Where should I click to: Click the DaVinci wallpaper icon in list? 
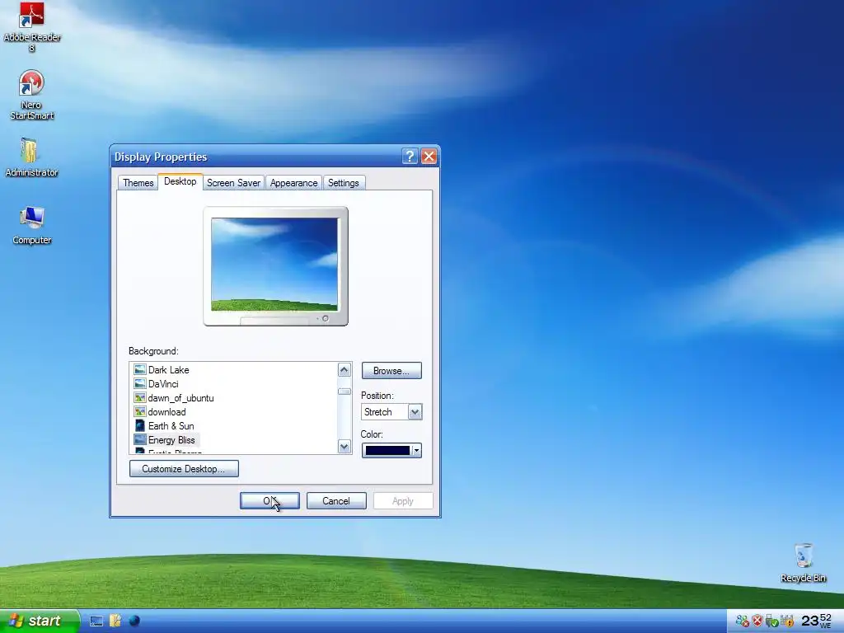[x=140, y=384]
